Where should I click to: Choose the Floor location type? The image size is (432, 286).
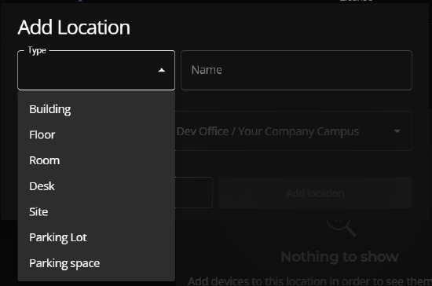click(96, 134)
